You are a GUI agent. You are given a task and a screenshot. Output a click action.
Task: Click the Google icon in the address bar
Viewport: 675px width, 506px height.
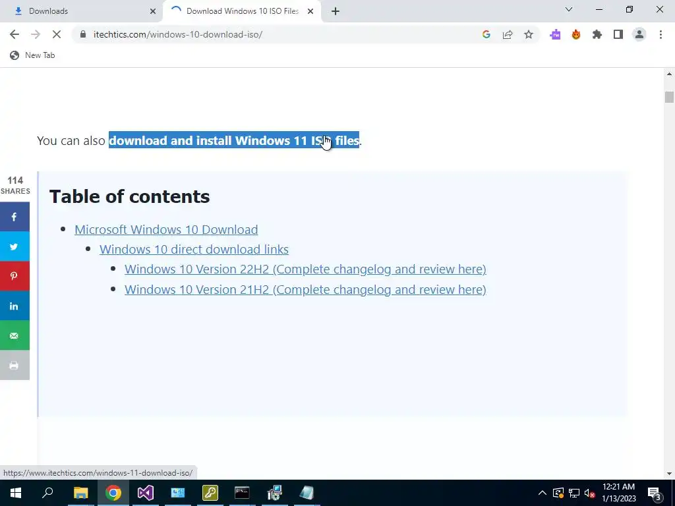click(486, 34)
